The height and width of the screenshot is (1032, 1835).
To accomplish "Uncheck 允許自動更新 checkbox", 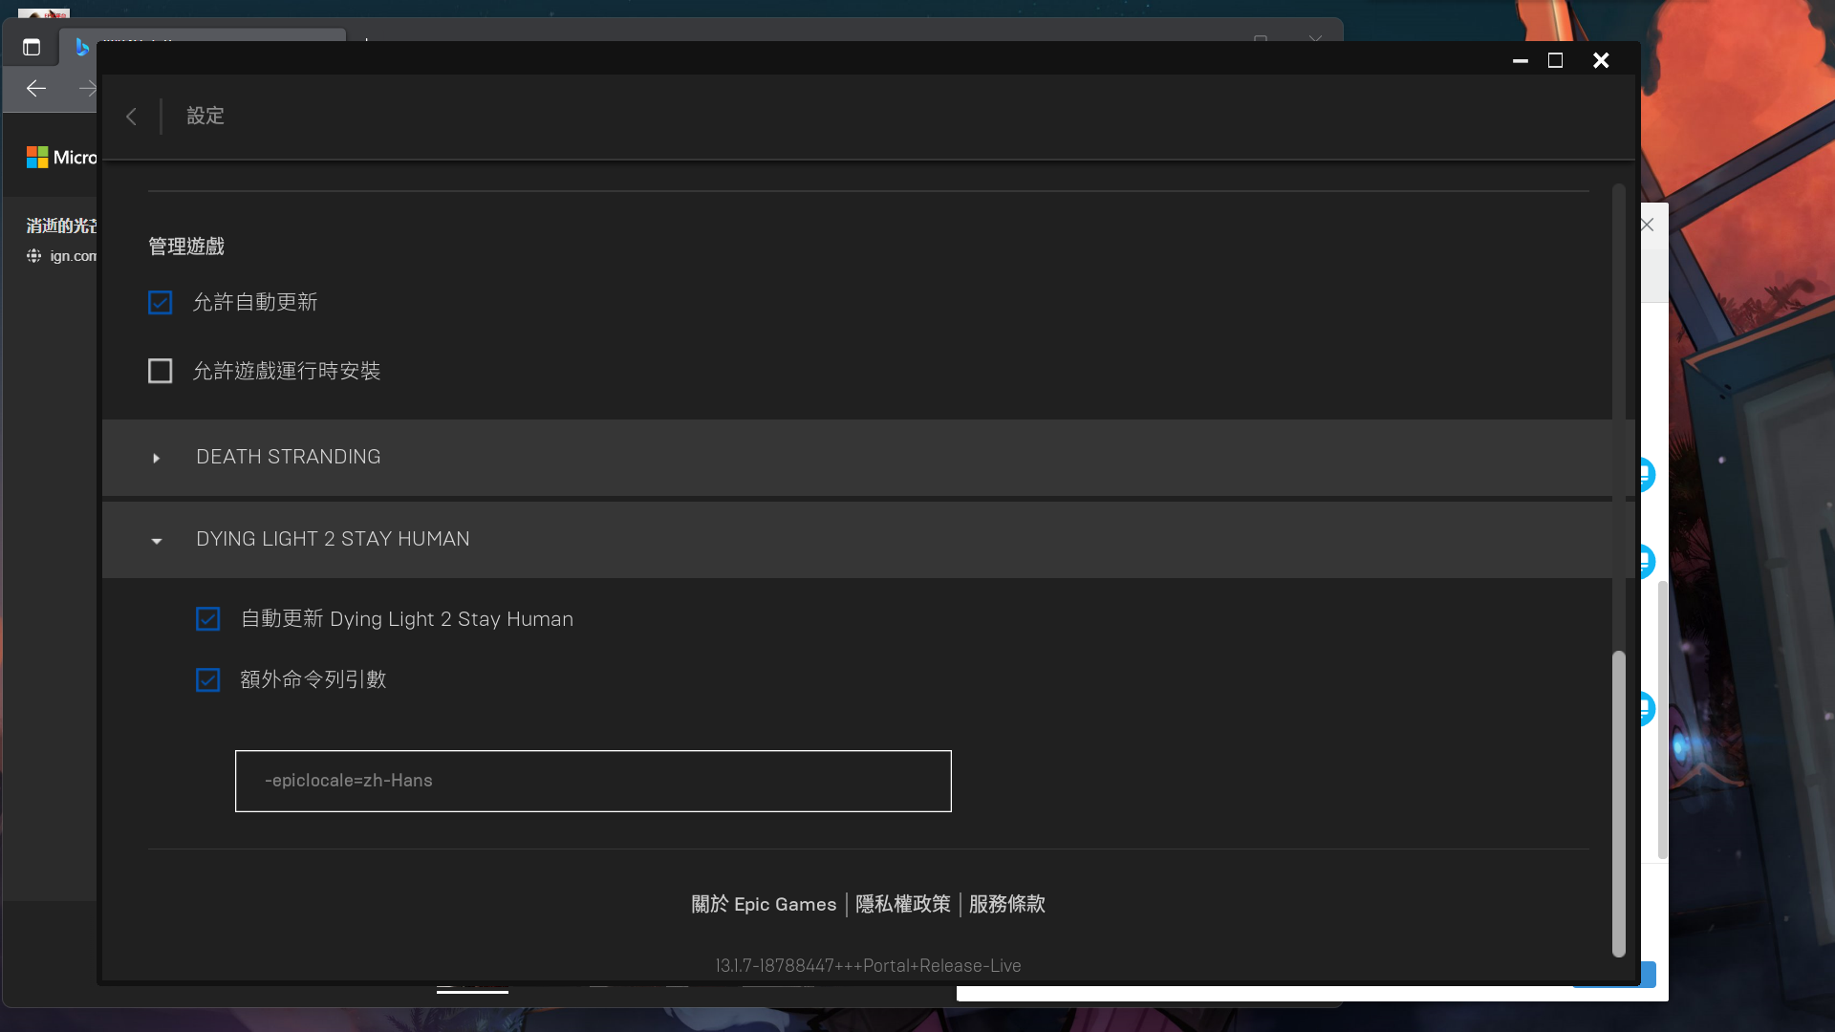I will [161, 303].
